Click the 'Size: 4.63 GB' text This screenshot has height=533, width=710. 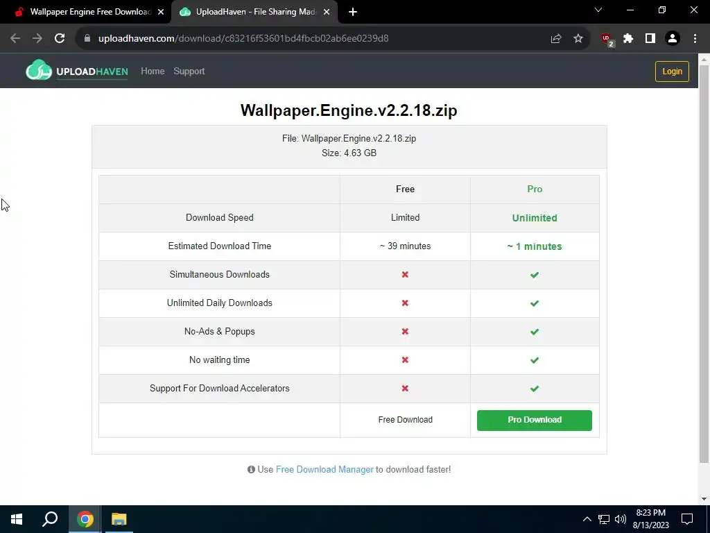click(349, 153)
